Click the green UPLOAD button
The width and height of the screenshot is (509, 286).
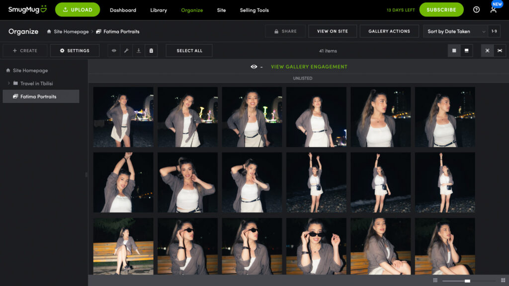[78, 10]
